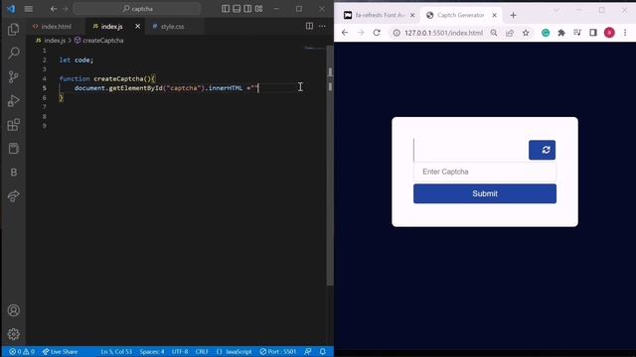Click Ln 5, Col 53 cursor position
The width and height of the screenshot is (636, 357).
(x=116, y=351)
